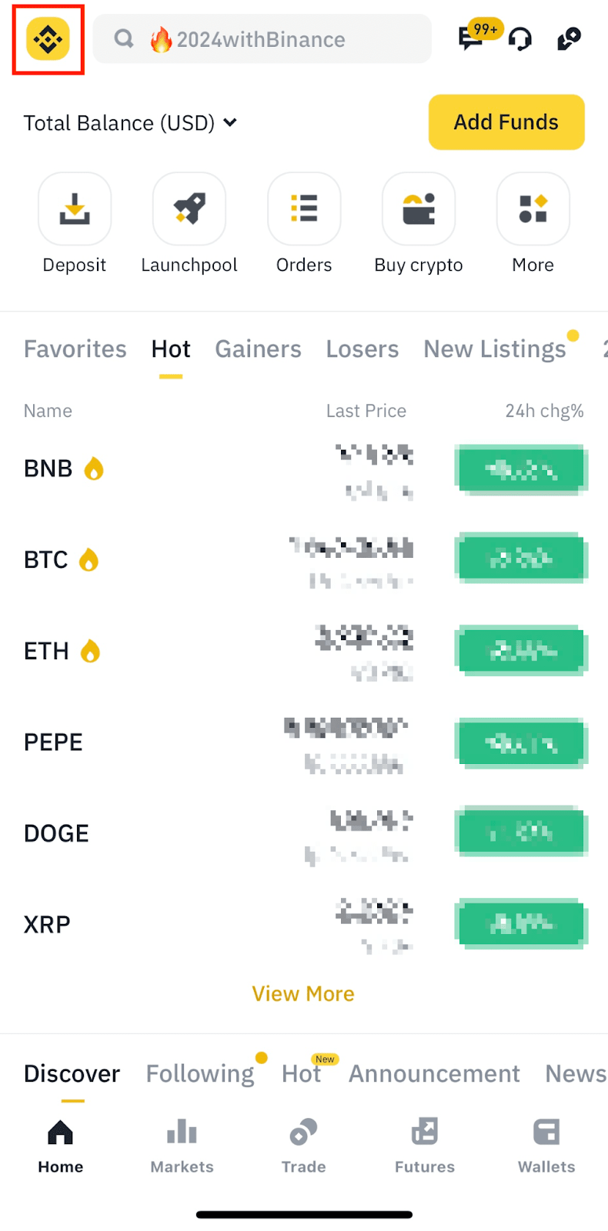Focus the 2024withBinance search field
608x1231 pixels.
[x=262, y=39]
